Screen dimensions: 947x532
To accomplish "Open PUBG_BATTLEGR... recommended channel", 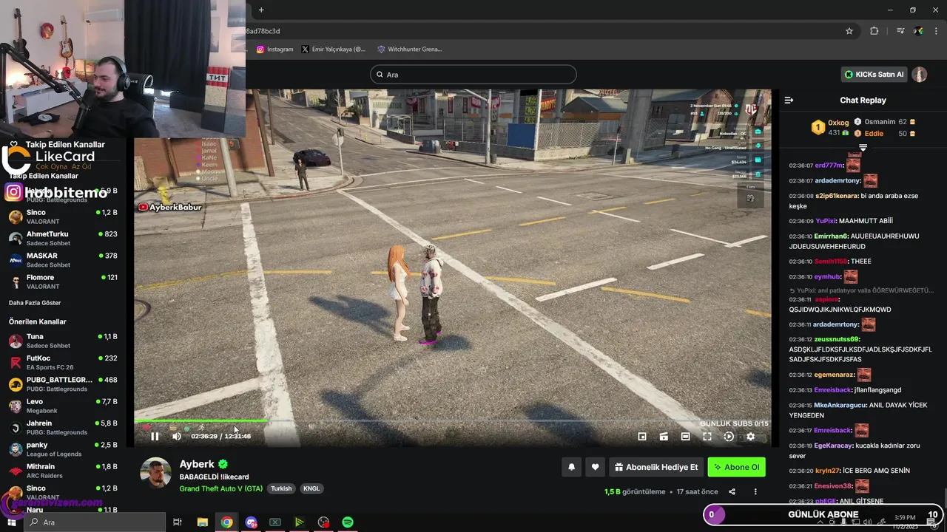I will (63, 383).
